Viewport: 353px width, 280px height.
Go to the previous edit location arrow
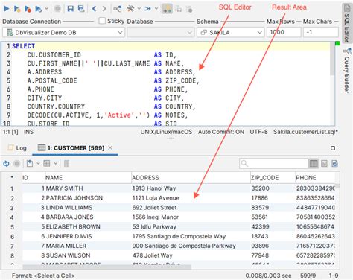pyautogui.click(x=94, y=9)
